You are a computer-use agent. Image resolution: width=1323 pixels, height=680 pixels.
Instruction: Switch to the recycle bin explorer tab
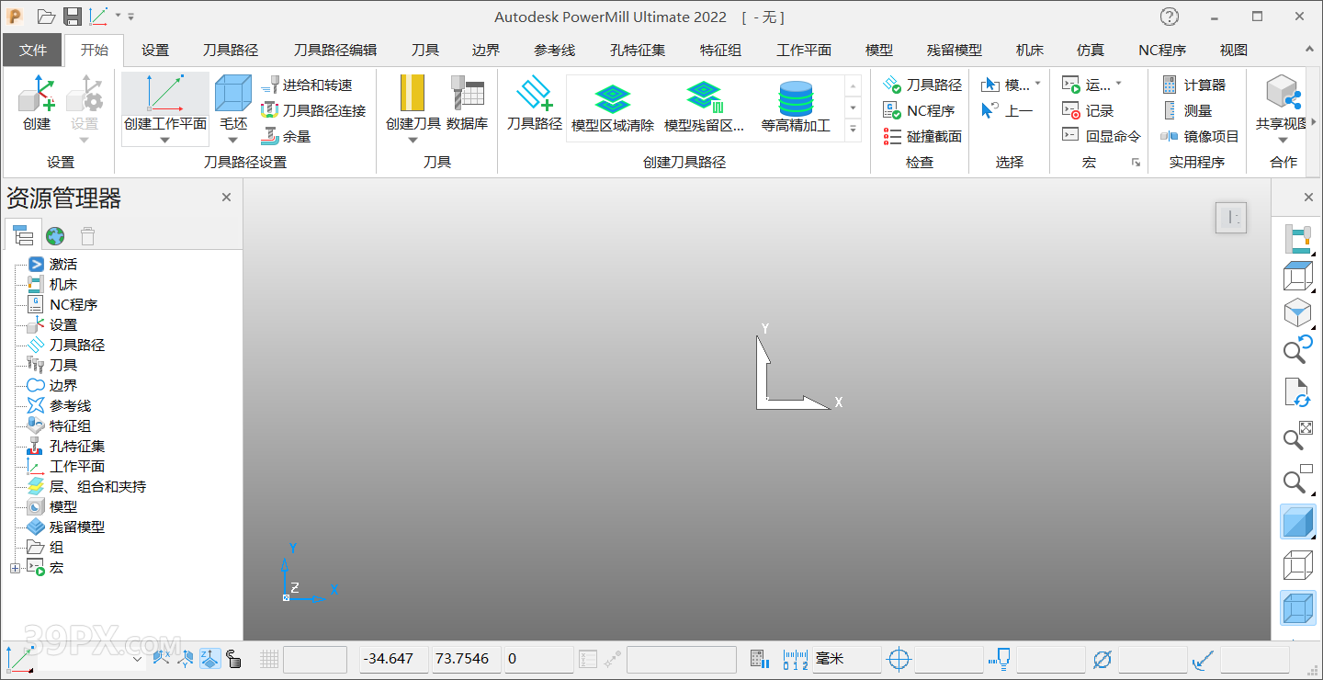tap(87, 235)
